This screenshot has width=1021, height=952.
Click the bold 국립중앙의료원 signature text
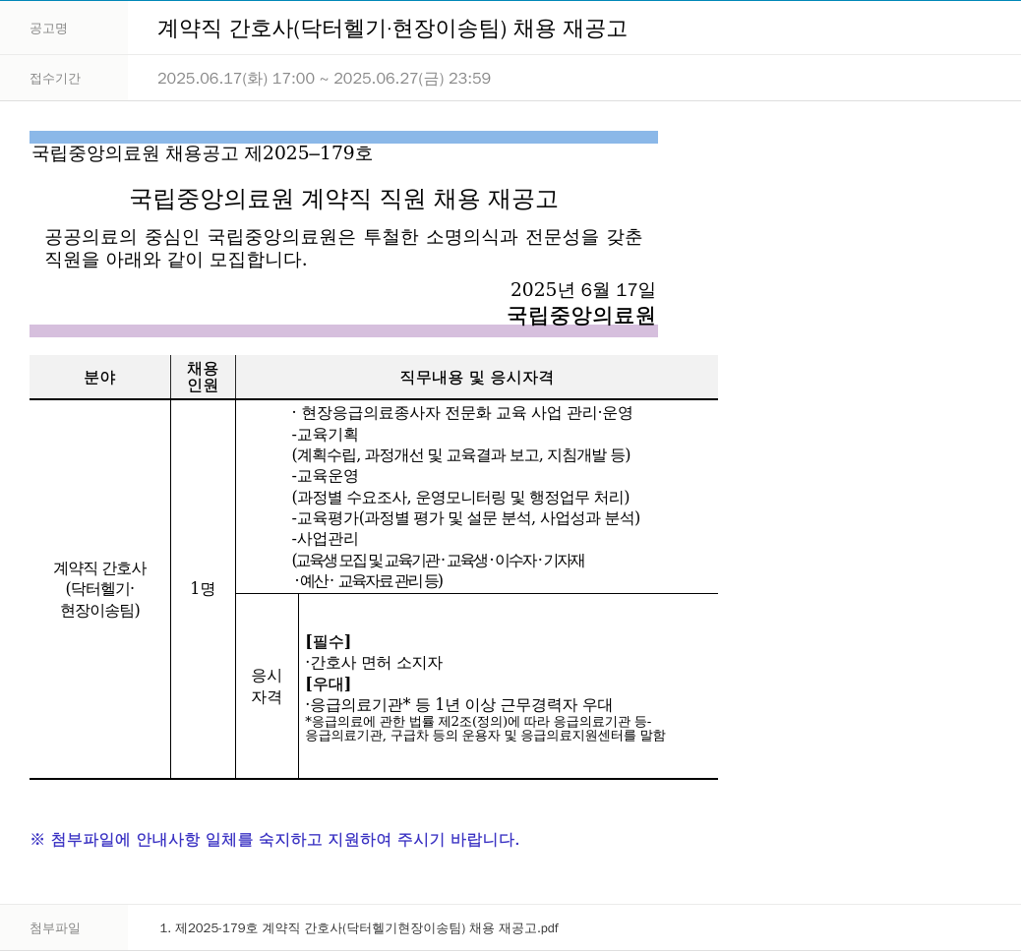[581, 315]
